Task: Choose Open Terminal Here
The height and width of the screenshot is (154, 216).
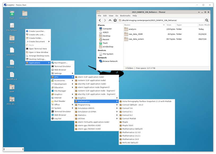Action: tap(38, 49)
